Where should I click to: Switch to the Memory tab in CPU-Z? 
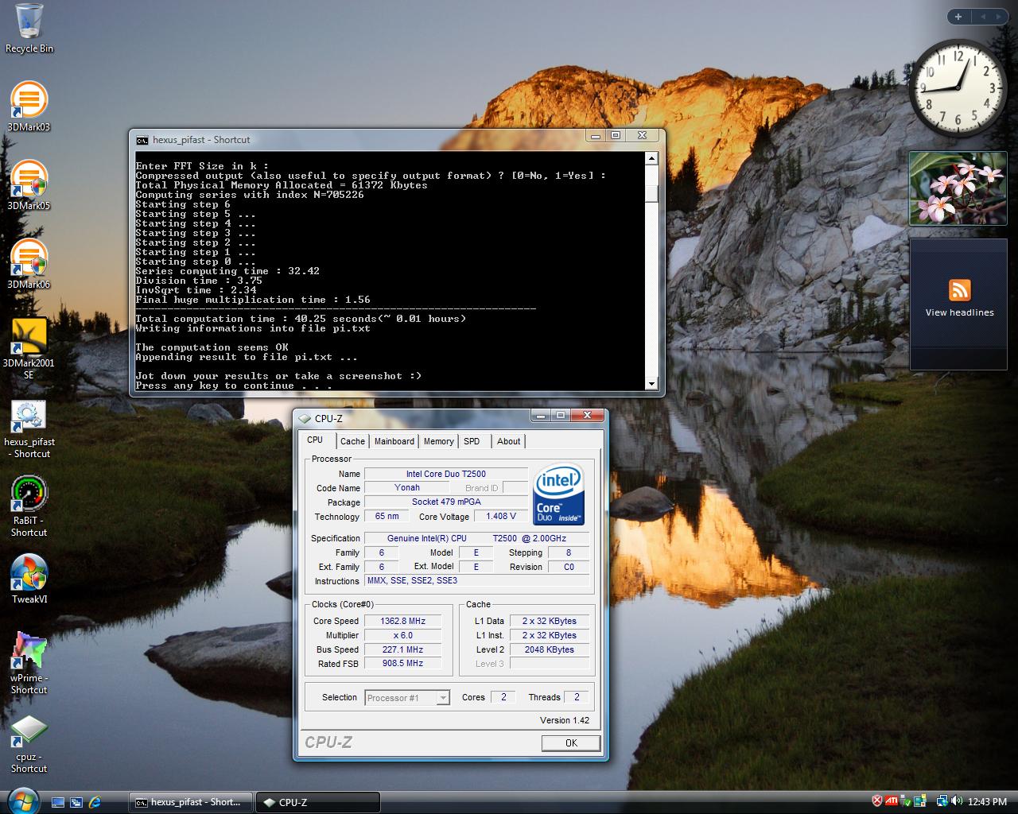[438, 441]
